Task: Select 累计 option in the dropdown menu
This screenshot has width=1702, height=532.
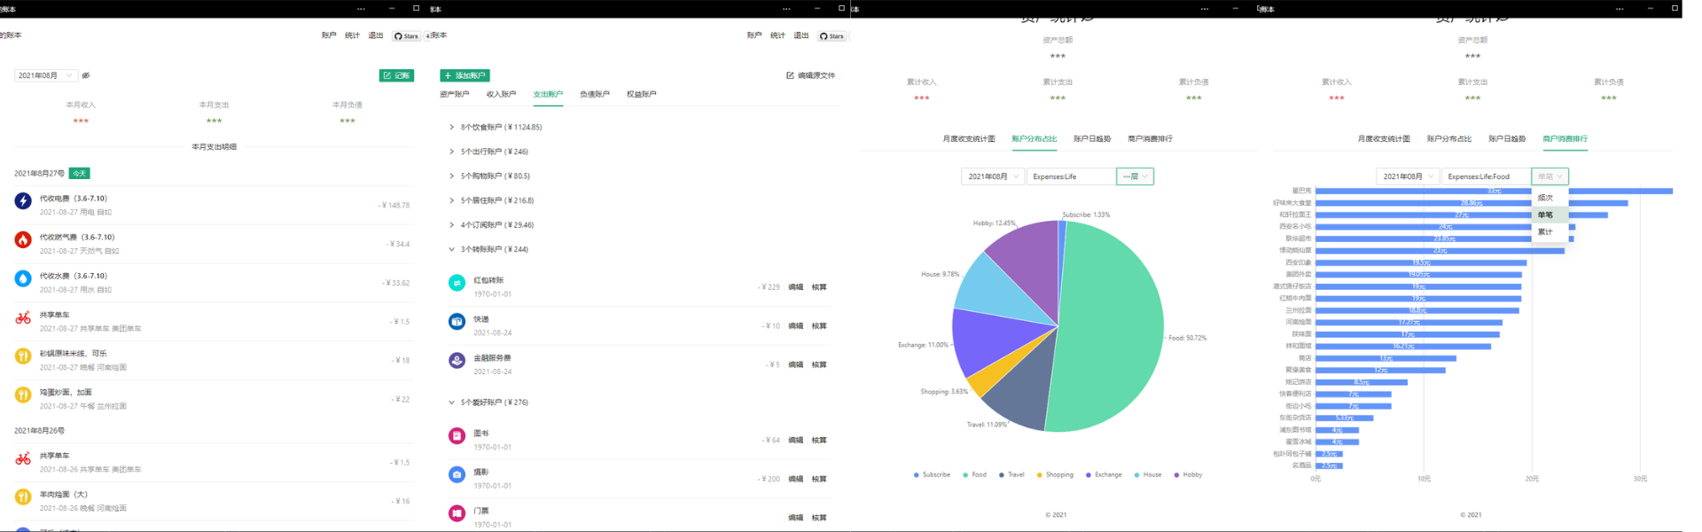Action: pos(1545,231)
